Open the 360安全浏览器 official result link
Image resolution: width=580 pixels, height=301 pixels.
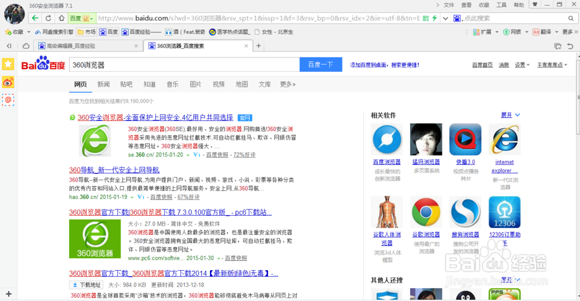pyautogui.click(x=155, y=118)
